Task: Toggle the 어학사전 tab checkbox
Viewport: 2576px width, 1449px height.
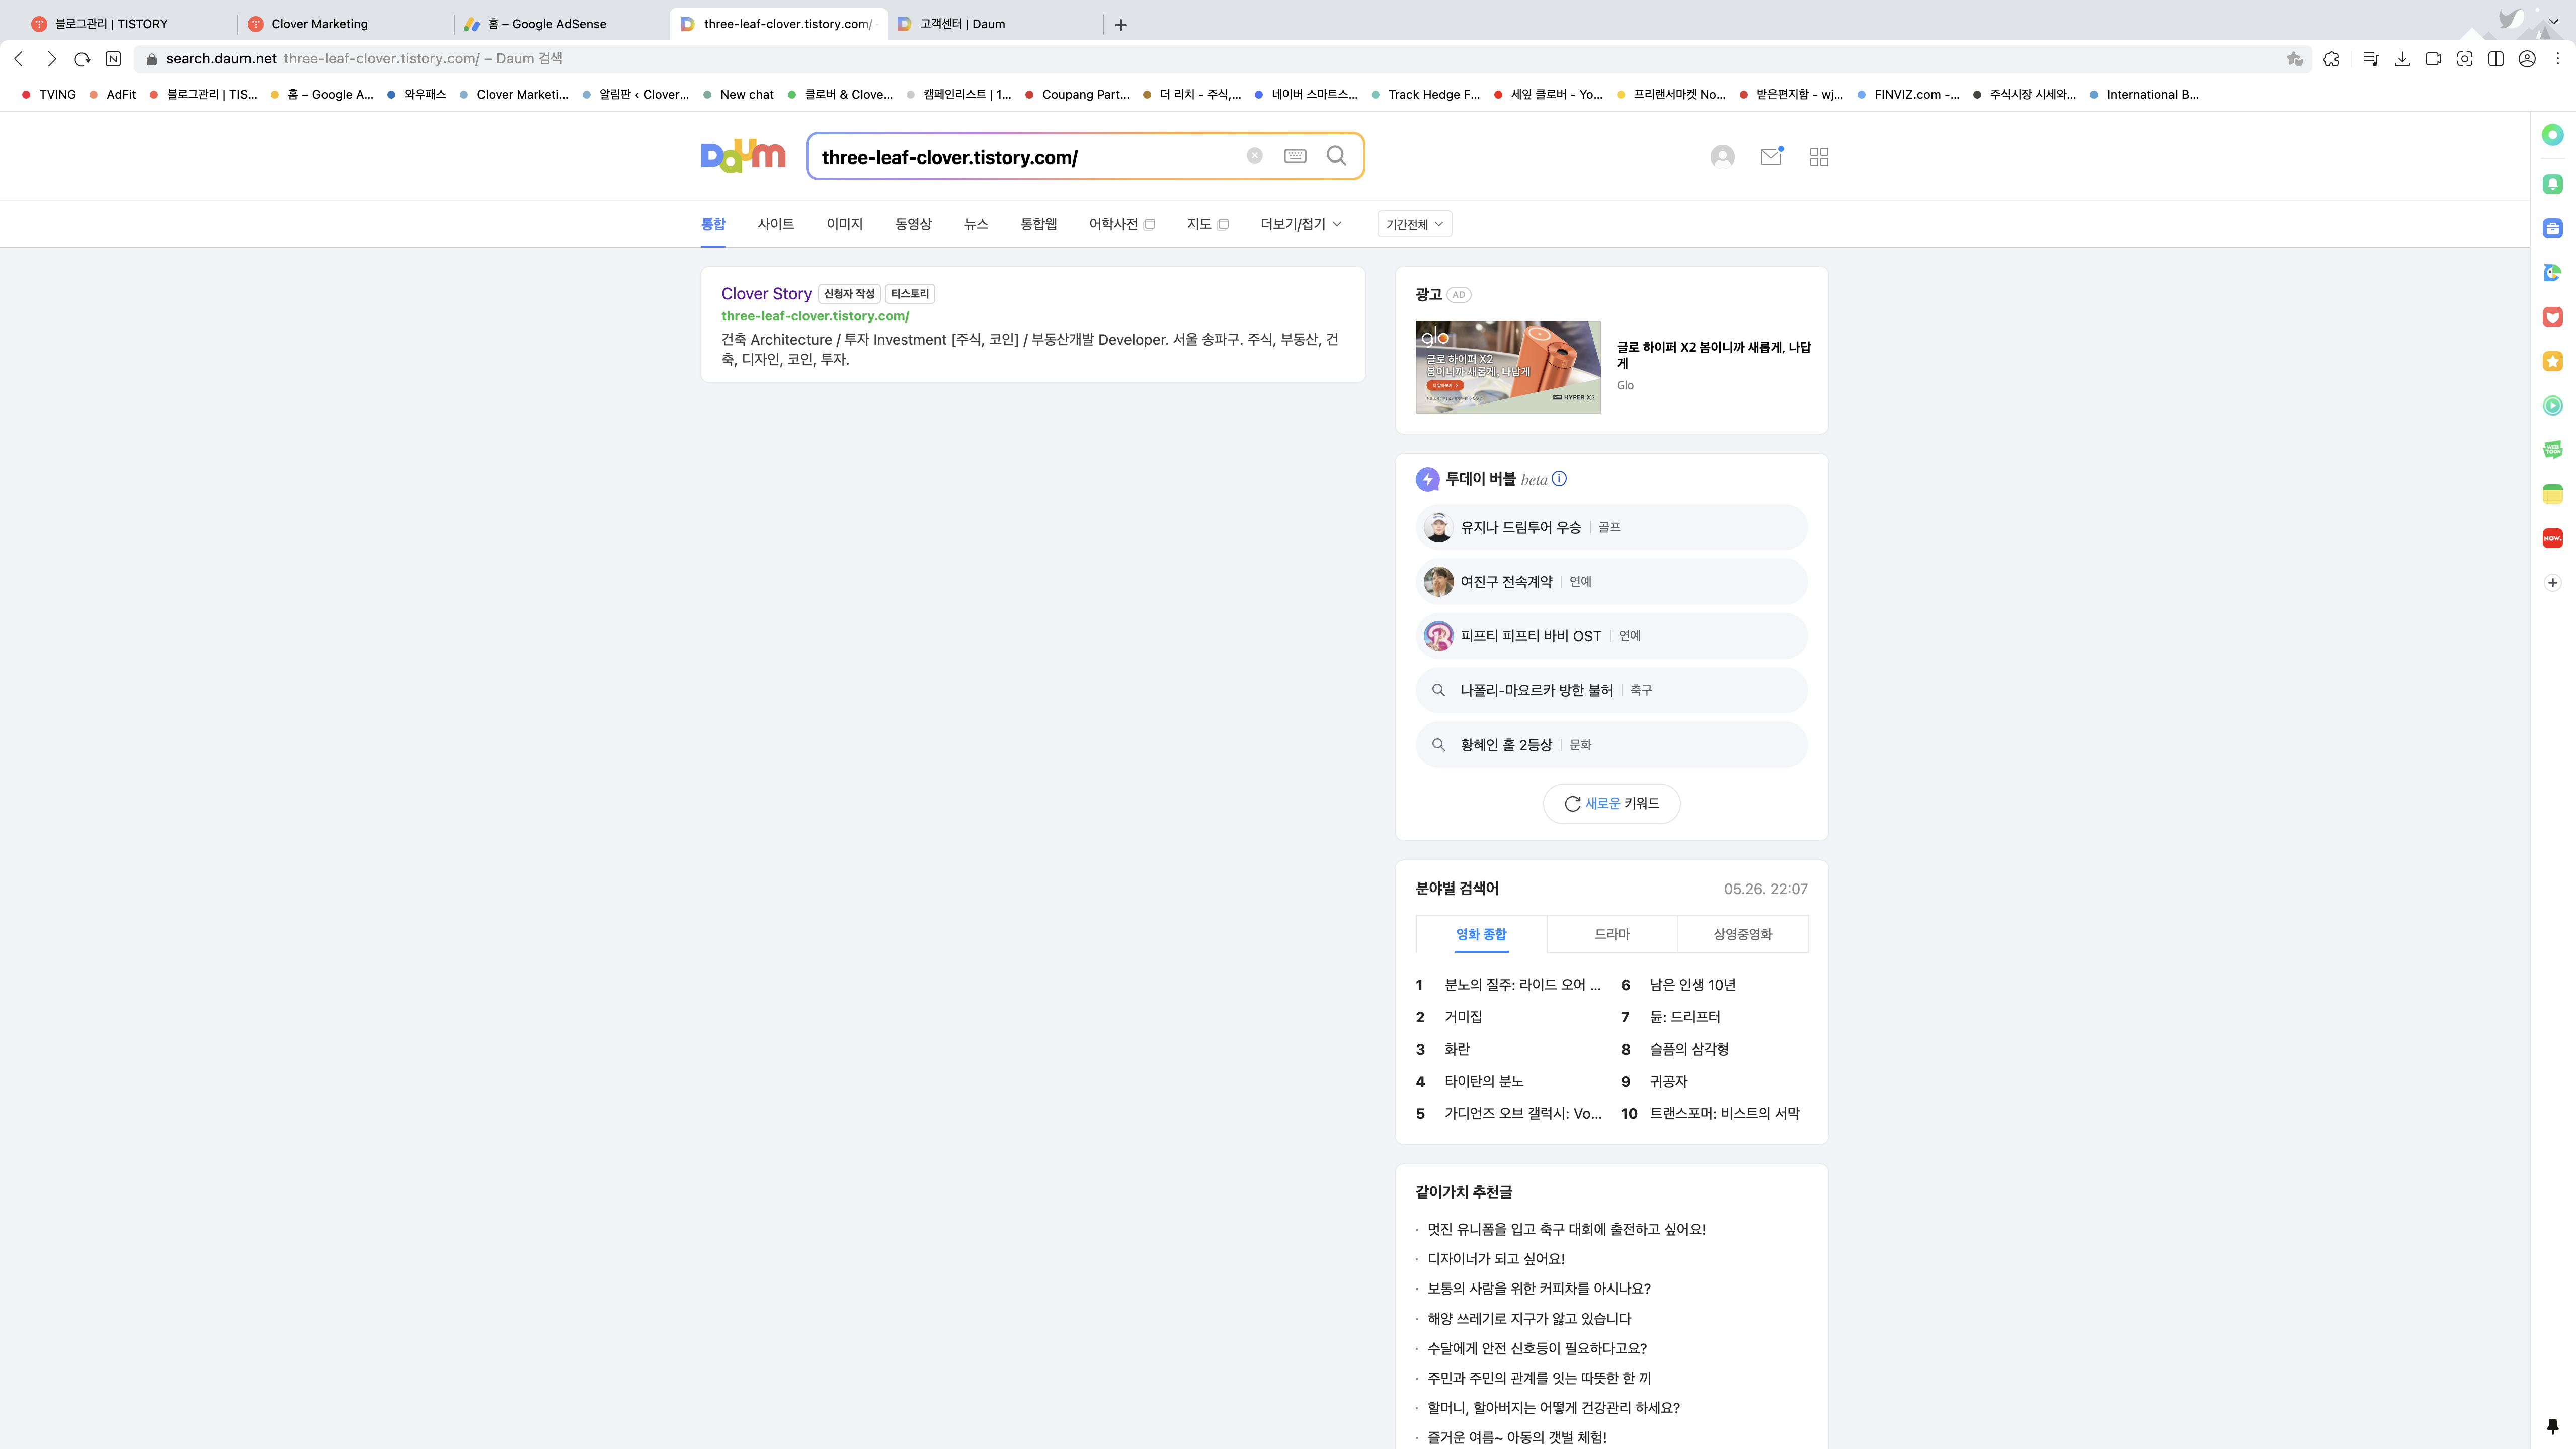Action: point(1150,224)
